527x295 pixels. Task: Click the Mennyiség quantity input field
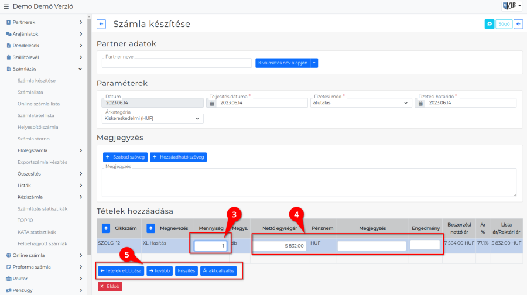[211, 246]
